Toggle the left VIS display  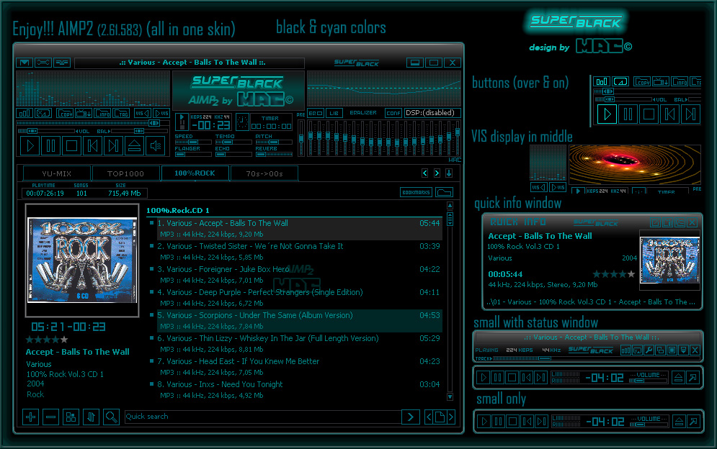coord(141,114)
